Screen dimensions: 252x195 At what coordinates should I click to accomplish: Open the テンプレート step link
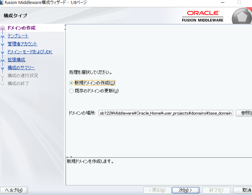click(18, 36)
